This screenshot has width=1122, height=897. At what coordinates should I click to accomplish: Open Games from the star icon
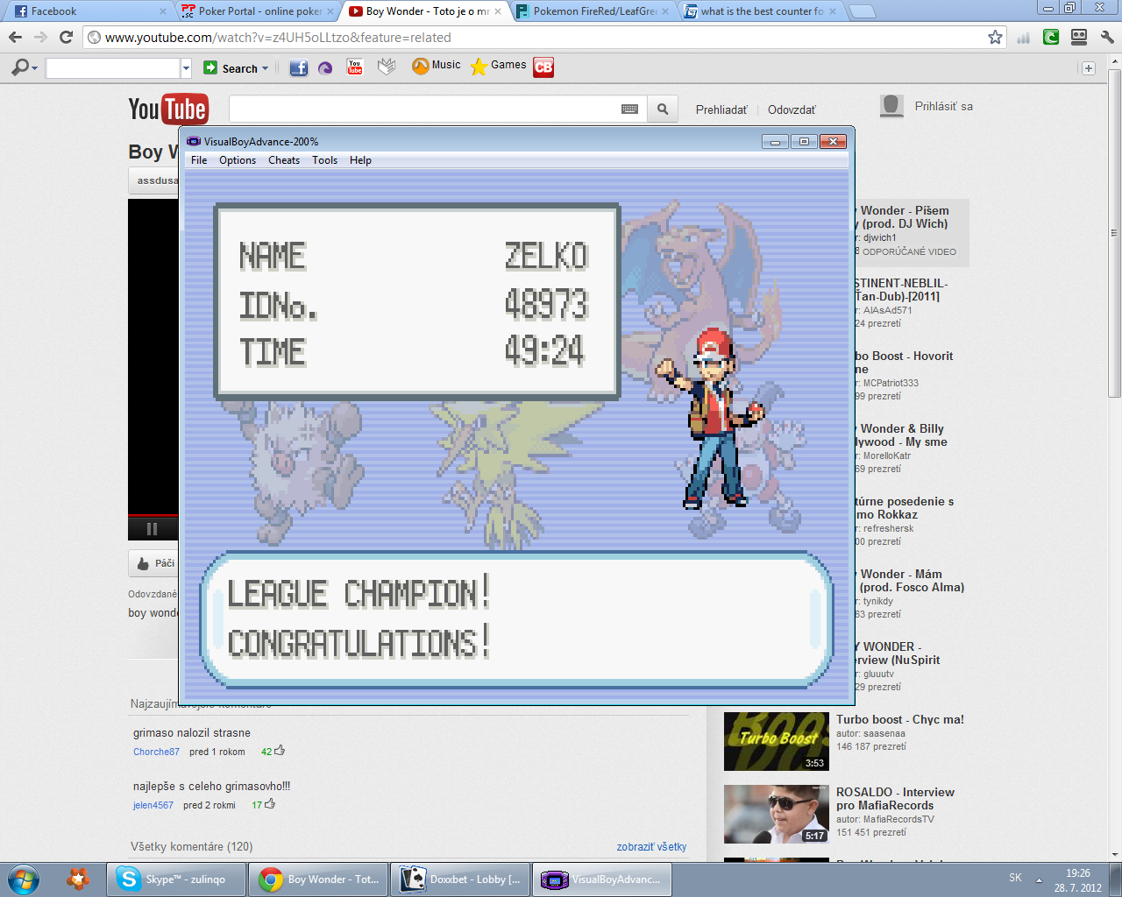pyautogui.click(x=499, y=66)
